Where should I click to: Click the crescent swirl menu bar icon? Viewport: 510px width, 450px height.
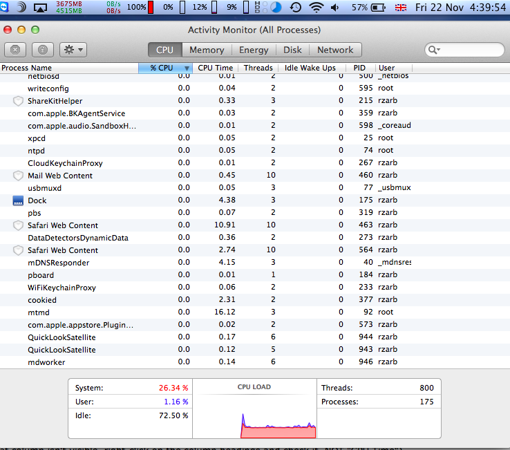click(x=21, y=7)
